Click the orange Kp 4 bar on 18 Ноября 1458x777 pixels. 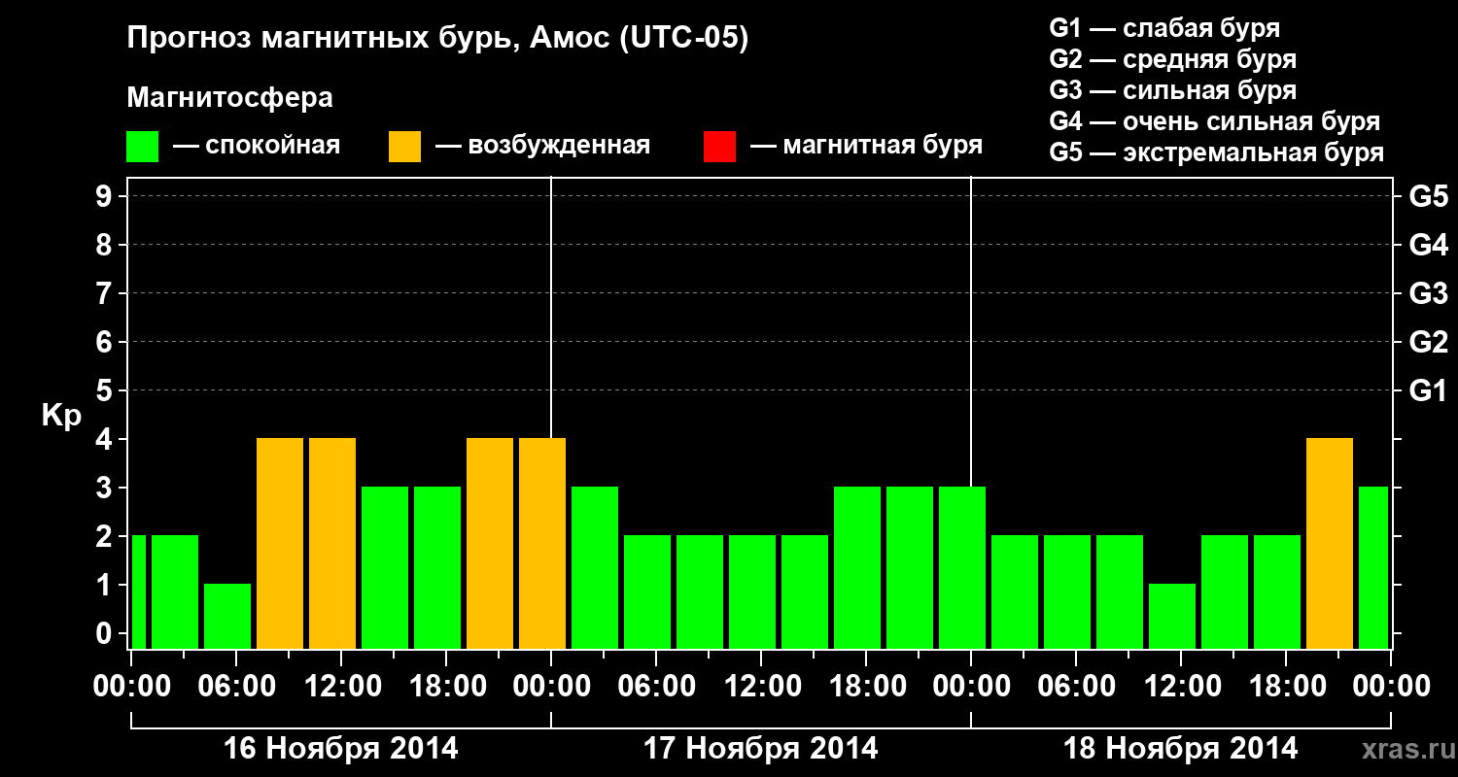pyautogui.click(x=1330, y=543)
